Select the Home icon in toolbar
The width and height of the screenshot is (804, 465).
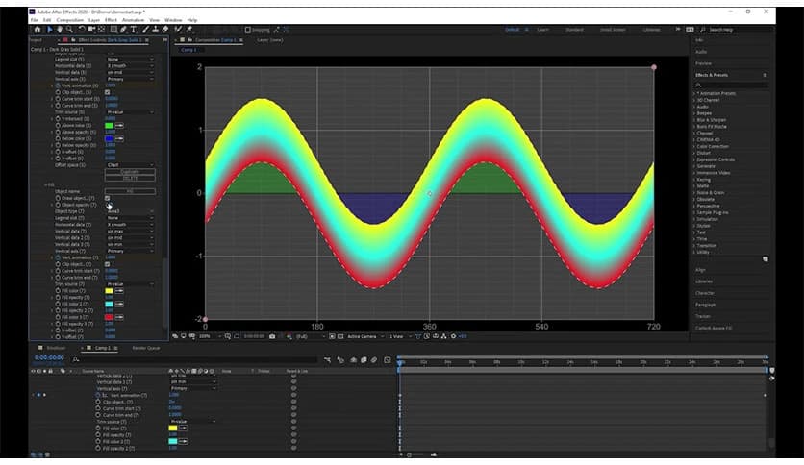tap(38, 29)
